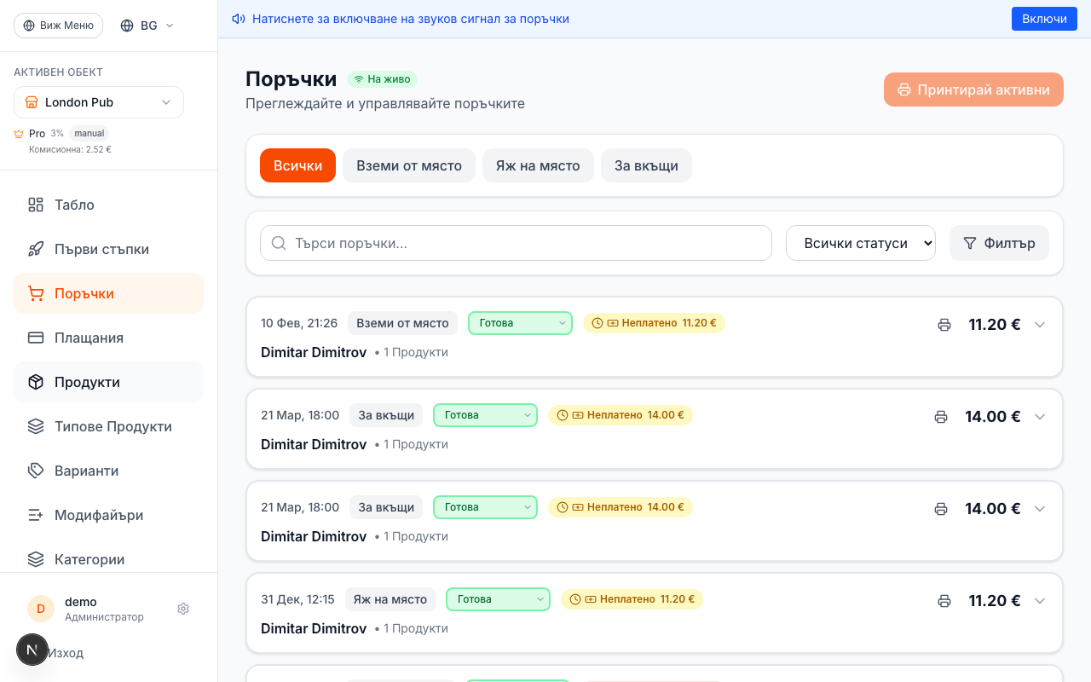Enable order sound alerts with Включи
Screen dimensions: 1091x682
point(1044,18)
